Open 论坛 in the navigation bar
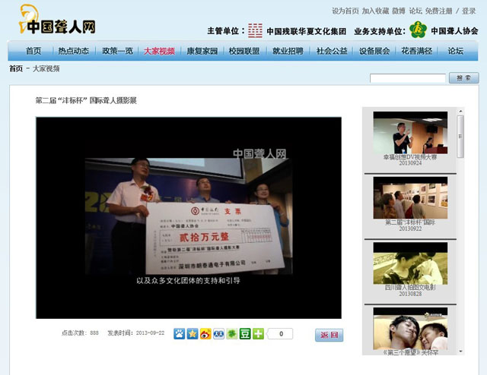Viewport: 487px width, 375px height. 455,51
